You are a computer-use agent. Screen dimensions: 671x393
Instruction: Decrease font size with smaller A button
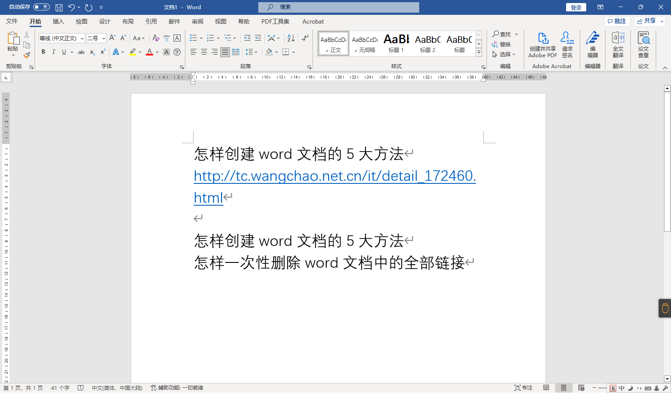[123, 38]
